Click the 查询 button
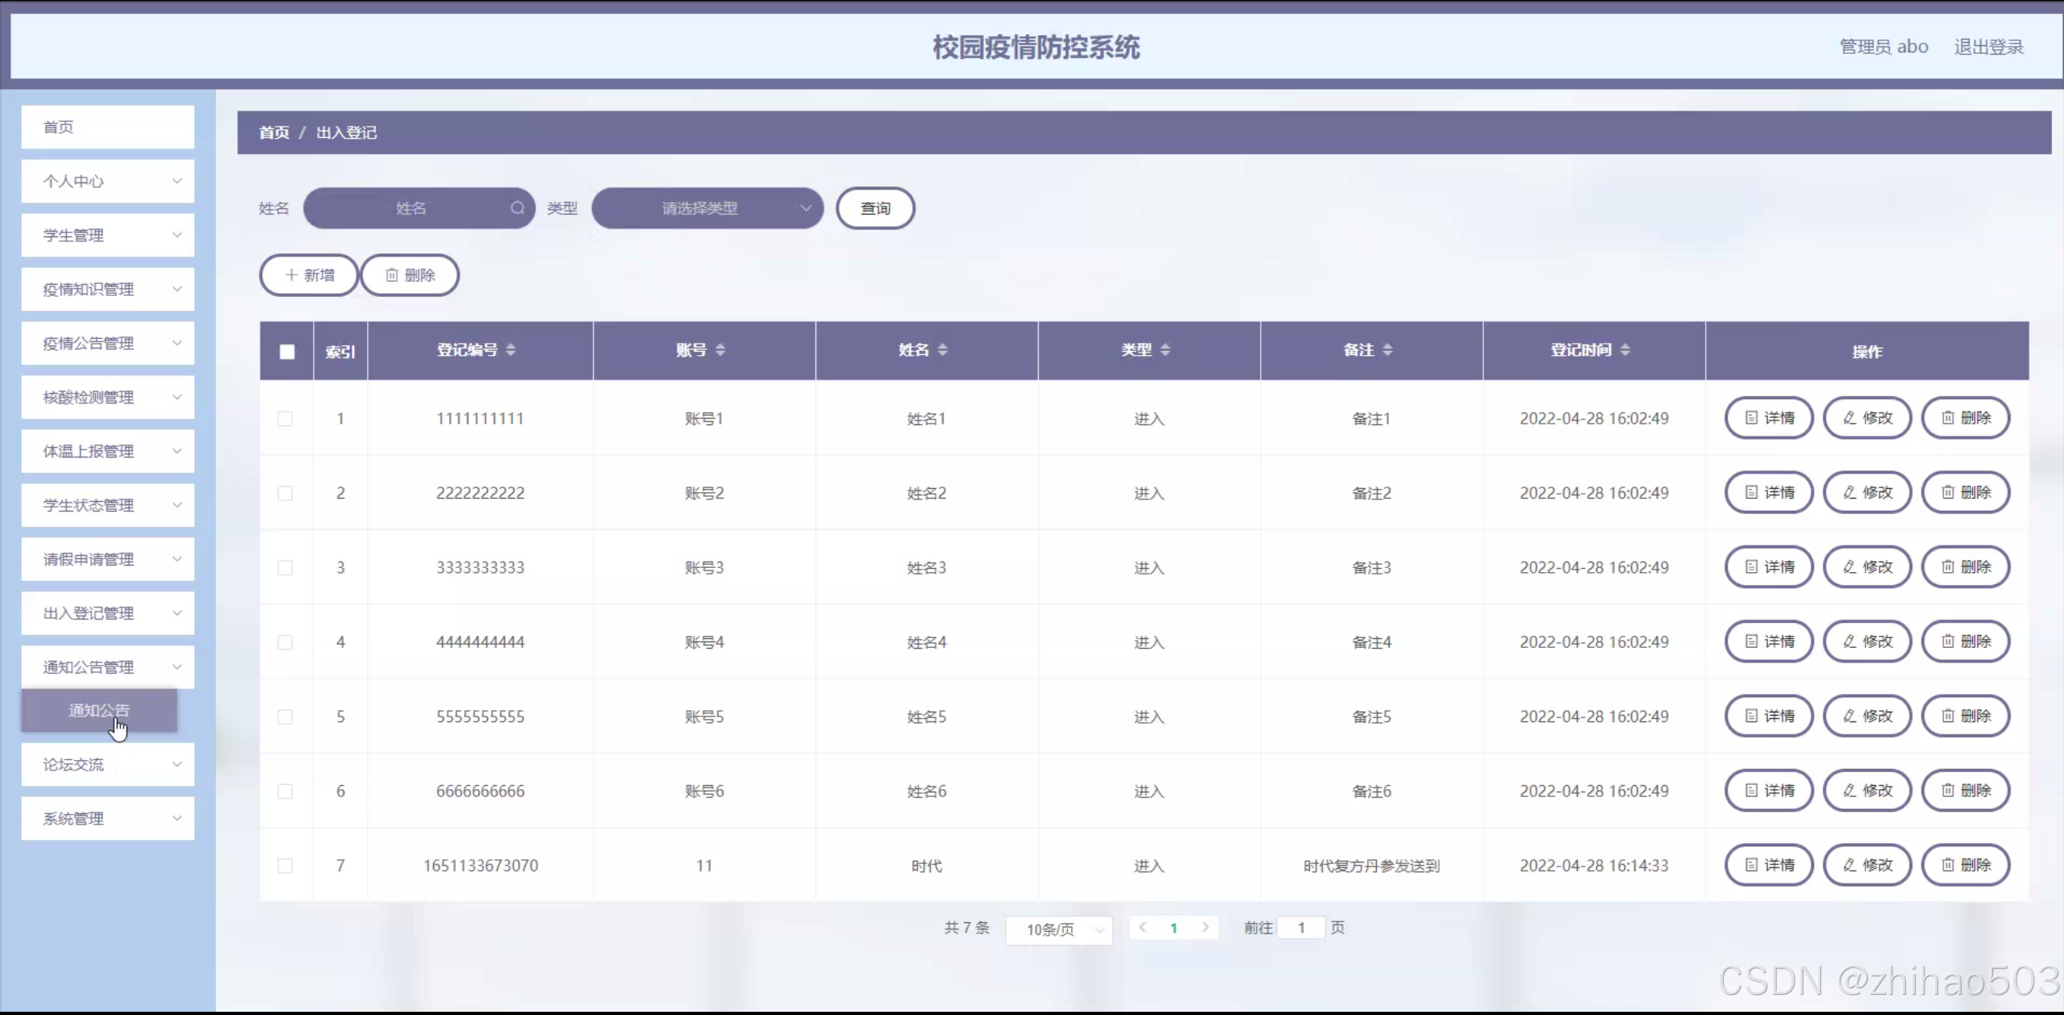This screenshot has height=1015, width=2064. click(x=875, y=208)
